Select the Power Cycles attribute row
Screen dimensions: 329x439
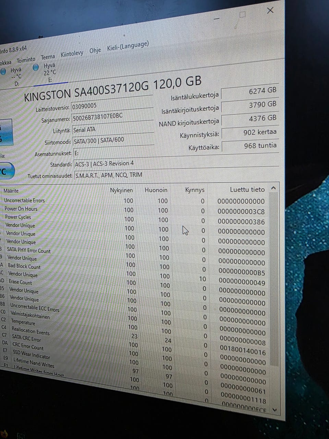(x=135, y=219)
